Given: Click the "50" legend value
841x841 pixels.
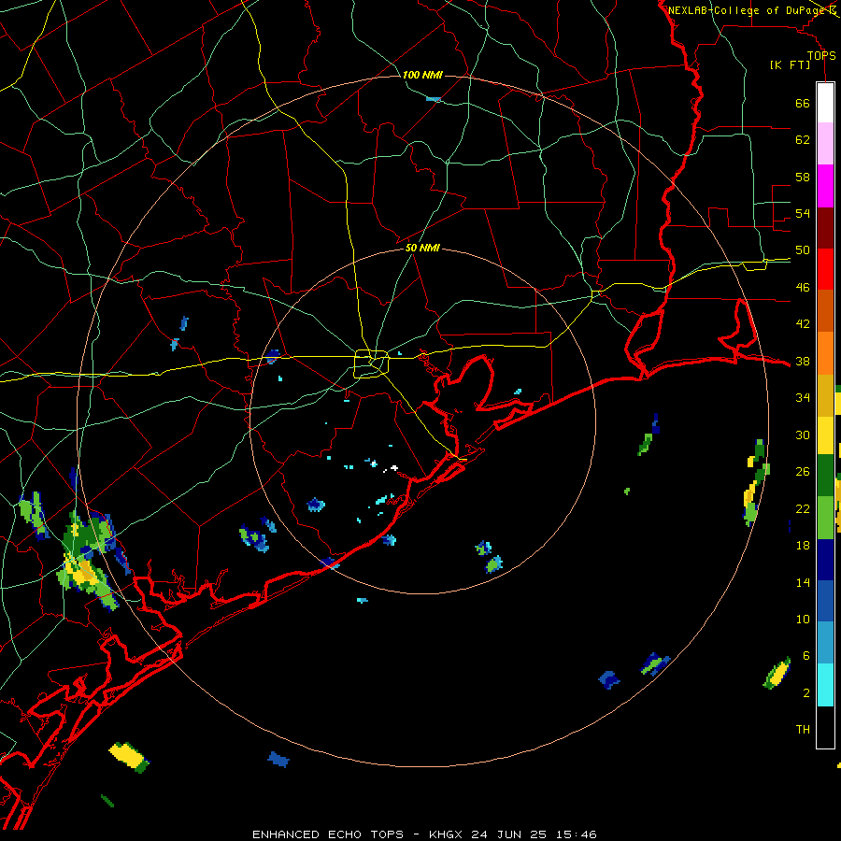Looking at the screenshot, I should pos(803,250).
